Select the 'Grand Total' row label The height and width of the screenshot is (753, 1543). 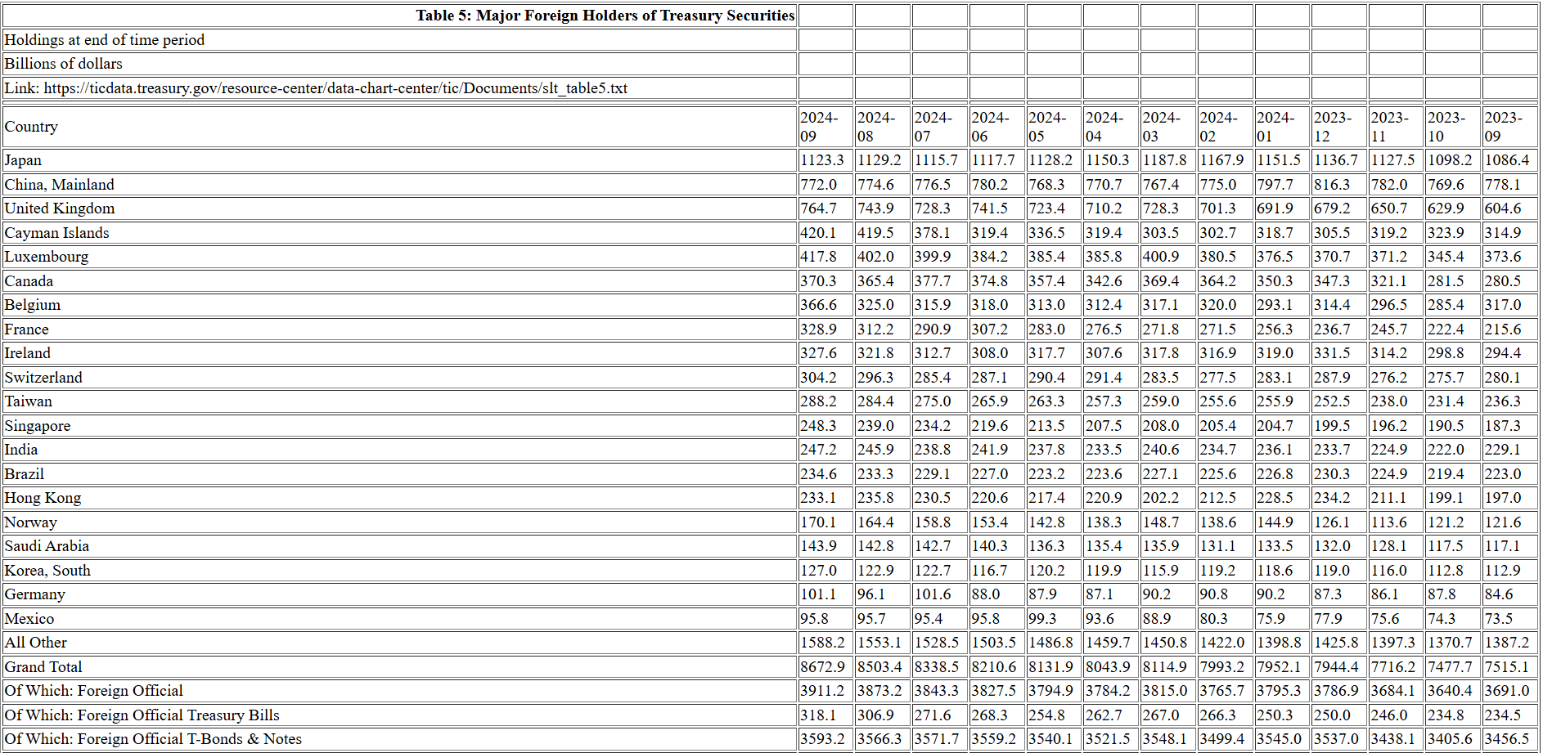click(x=43, y=667)
